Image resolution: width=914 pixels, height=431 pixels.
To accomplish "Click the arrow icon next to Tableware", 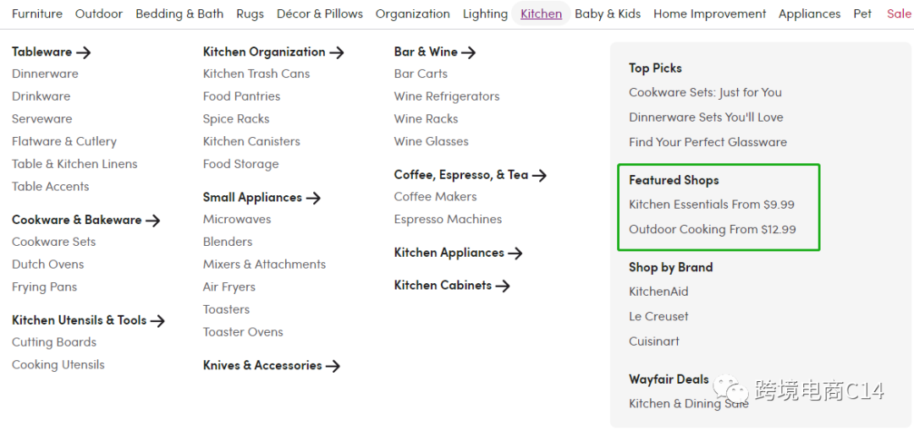I will pyautogui.click(x=83, y=52).
